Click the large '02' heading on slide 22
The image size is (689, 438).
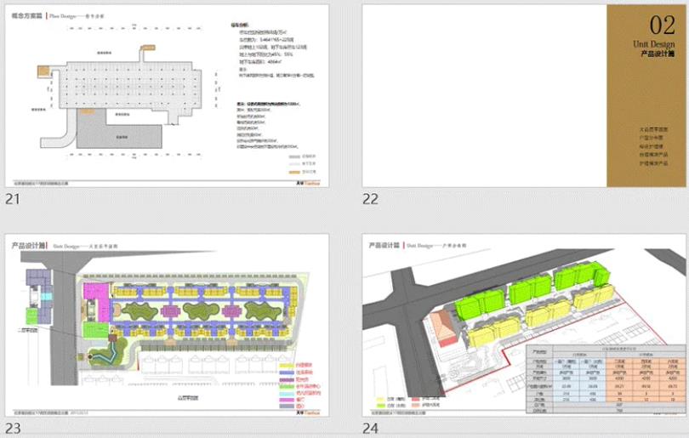pos(662,25)
